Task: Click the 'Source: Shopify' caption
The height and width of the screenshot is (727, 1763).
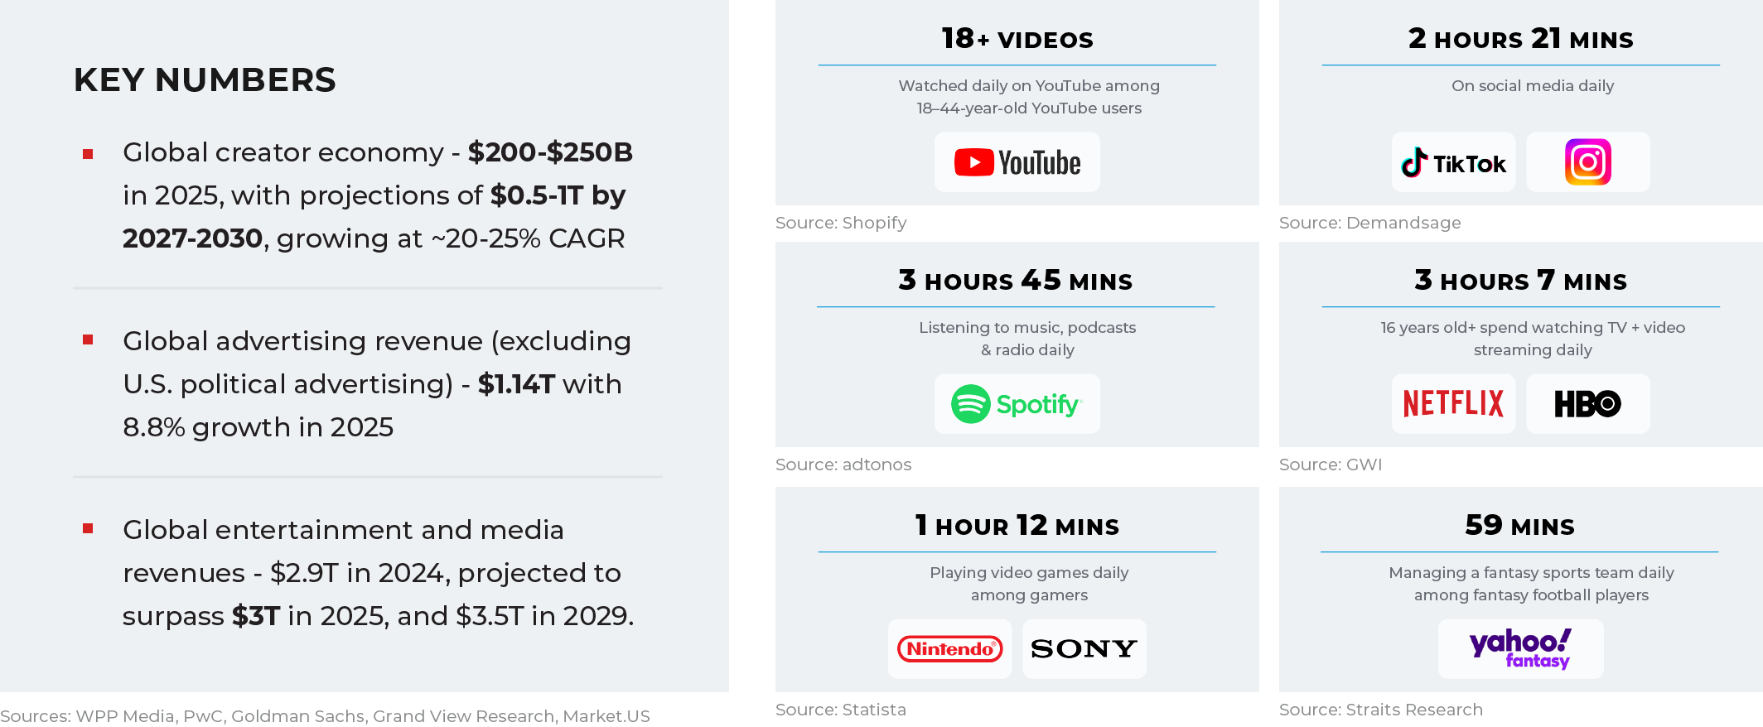Action: pos(841,223)
